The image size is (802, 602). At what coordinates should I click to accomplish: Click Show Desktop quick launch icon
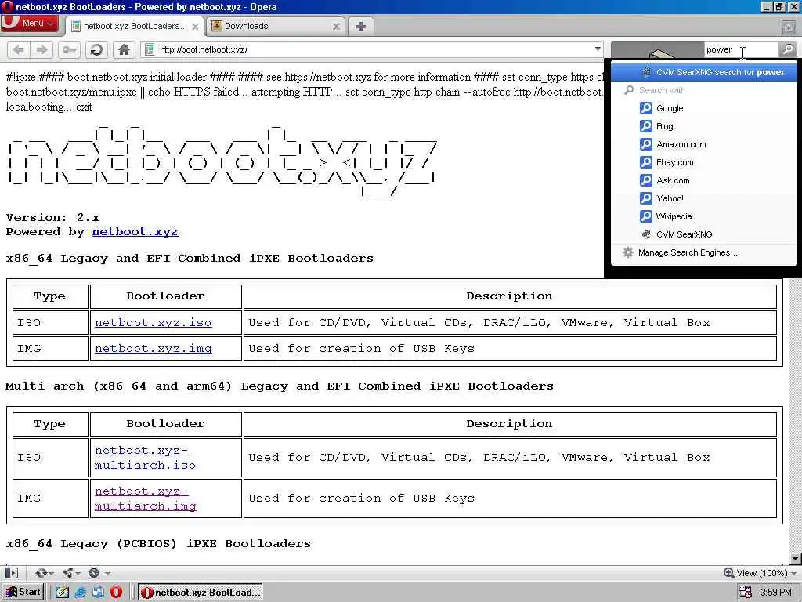98,593
